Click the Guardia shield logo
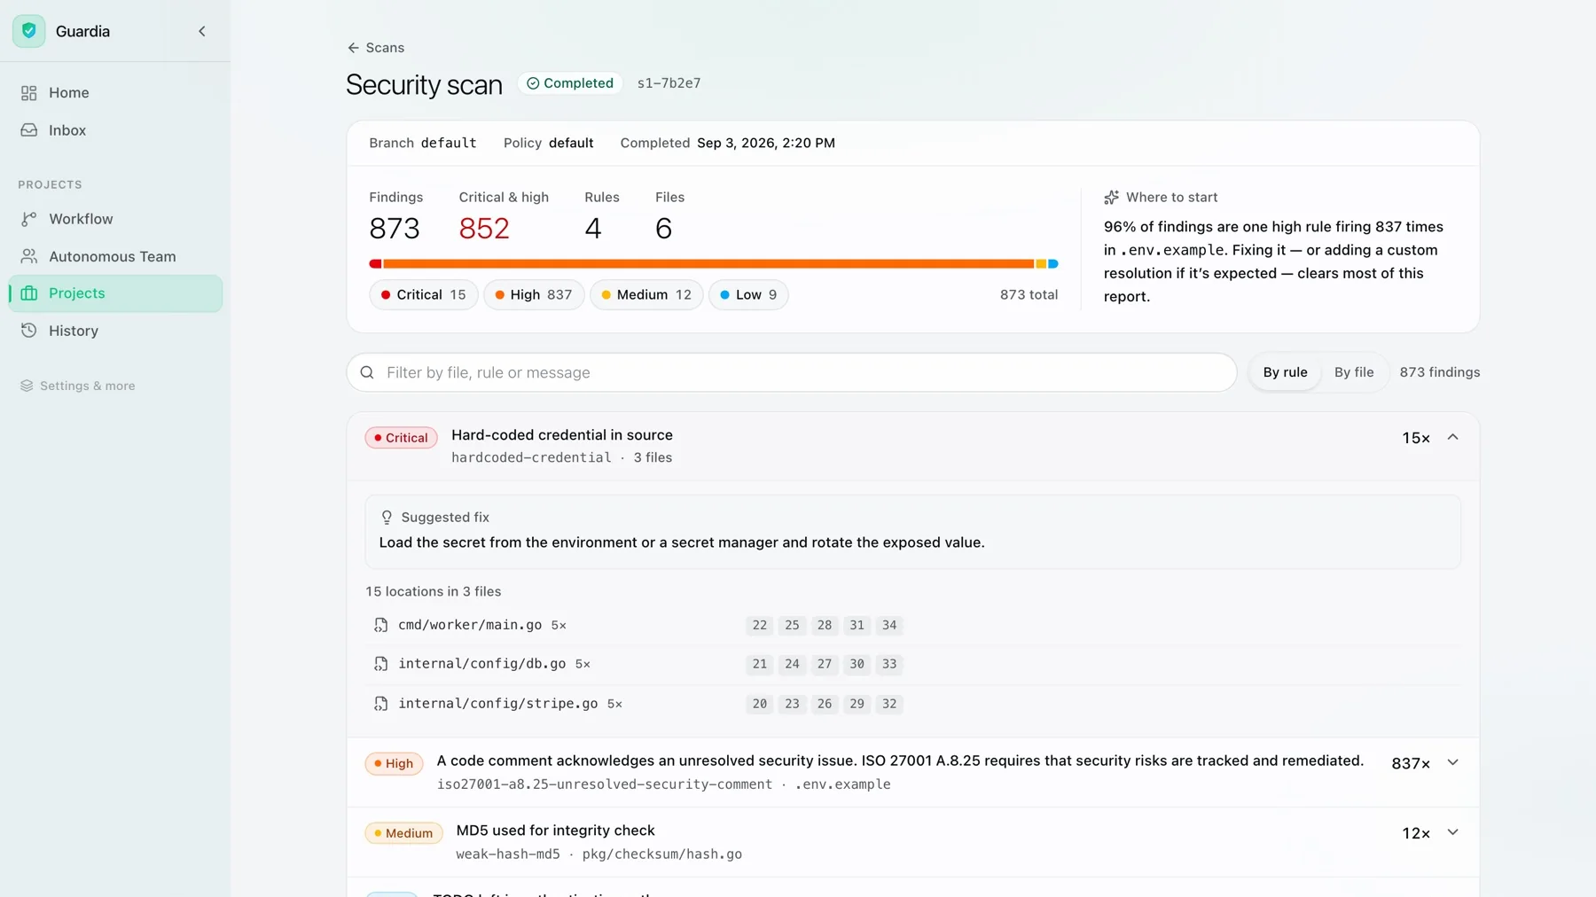The width and height of the screenshot is (1596, 897). pos(29,31)
